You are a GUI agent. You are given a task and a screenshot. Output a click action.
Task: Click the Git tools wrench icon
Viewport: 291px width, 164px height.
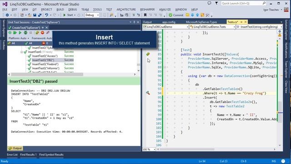click(x=207, y=15)
